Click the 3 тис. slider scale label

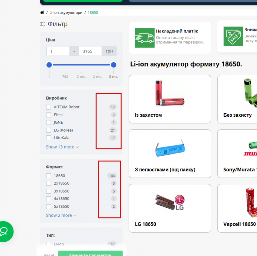[113, 77]
